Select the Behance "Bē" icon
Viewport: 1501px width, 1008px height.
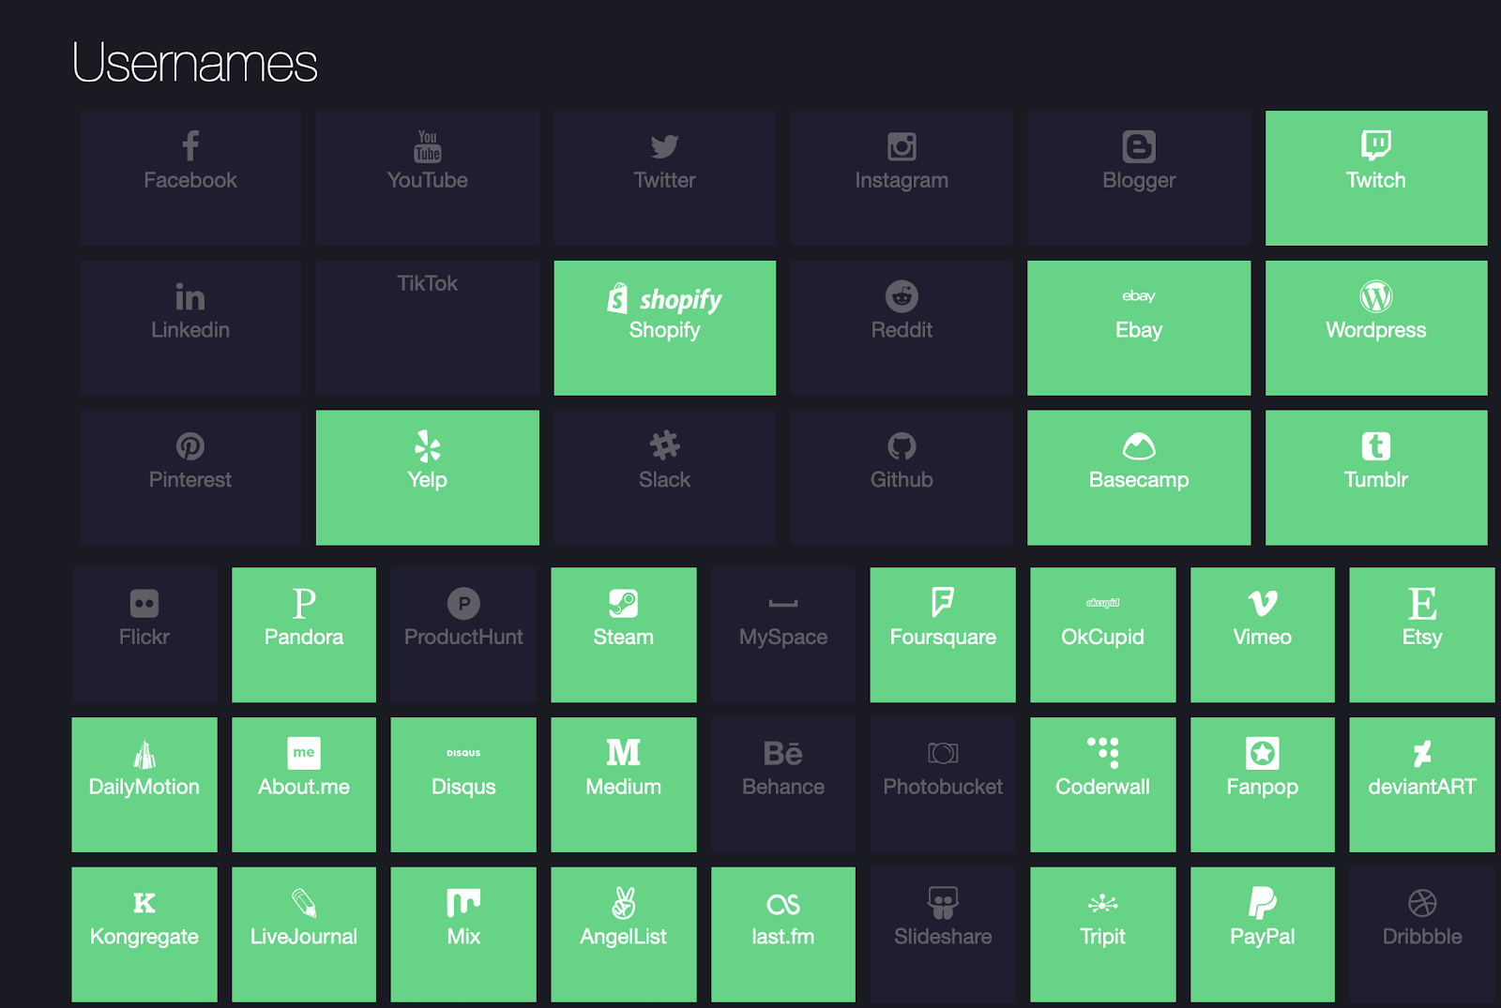click(783, 753)
